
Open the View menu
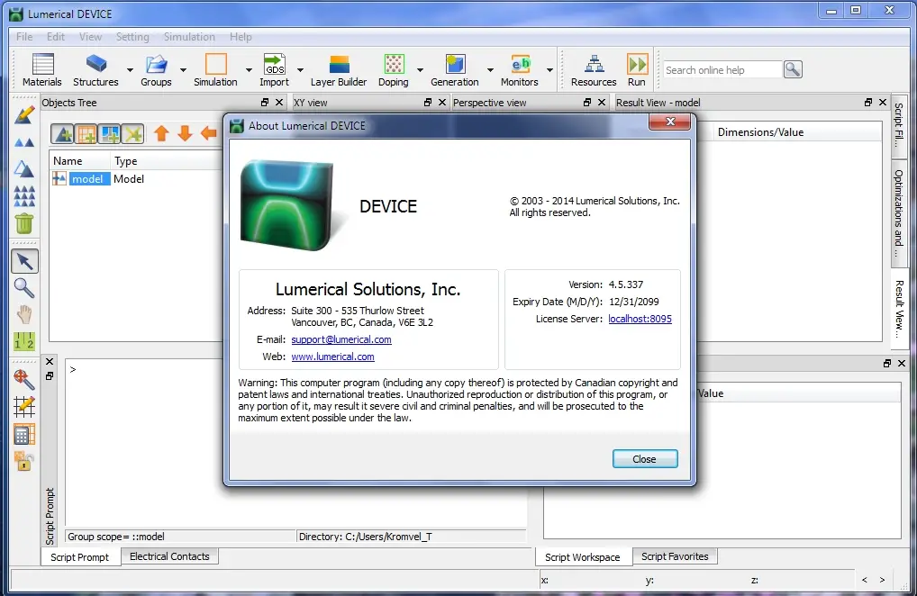pyautogui.click(x=91, y=37)
